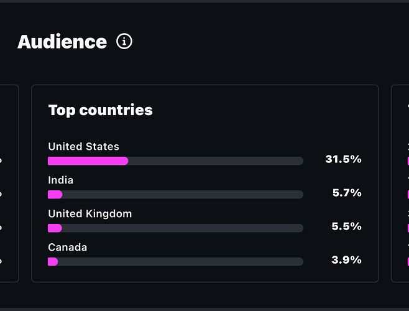Choose the United Kingdom label
This screenshot has height=311, width=409.
point(90,214)
